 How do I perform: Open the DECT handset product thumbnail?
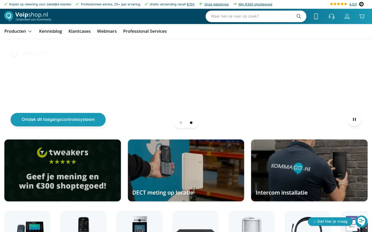pos(83,222)
